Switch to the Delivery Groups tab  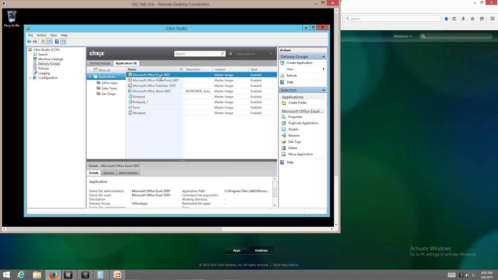point(100,63)
